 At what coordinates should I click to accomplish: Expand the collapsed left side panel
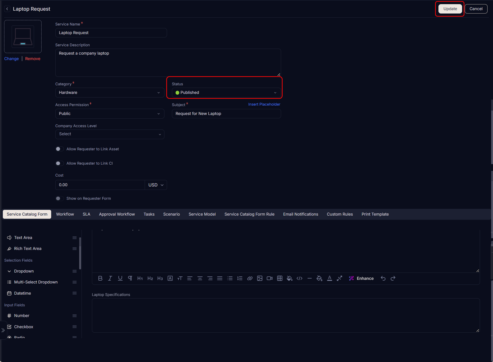click(3, 330)
